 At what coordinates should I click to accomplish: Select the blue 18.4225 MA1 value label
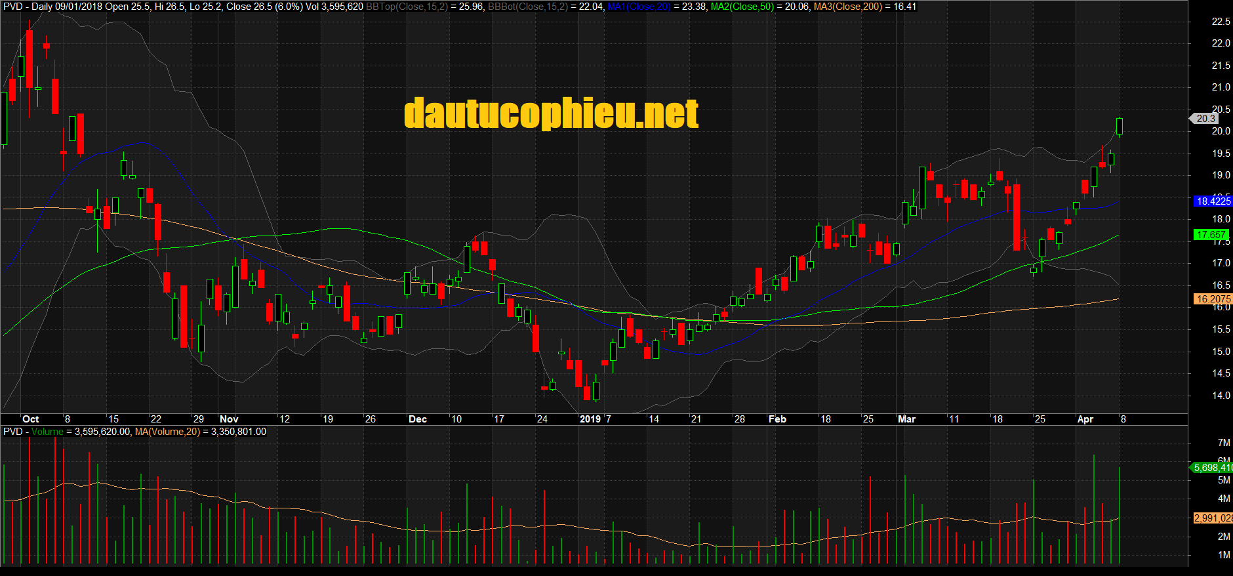tap(1213, 201)
